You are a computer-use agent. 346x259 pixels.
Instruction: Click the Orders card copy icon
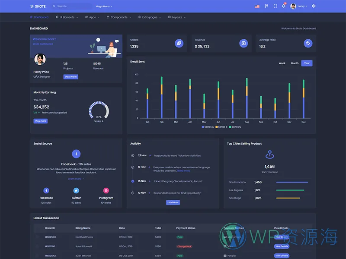(x=179, y=43)
